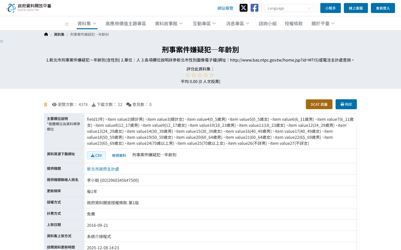Click the contact 李小姐 phone text

[x=113, y=180]
